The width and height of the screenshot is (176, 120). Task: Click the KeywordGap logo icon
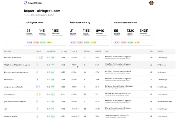(x=26, y=3)
